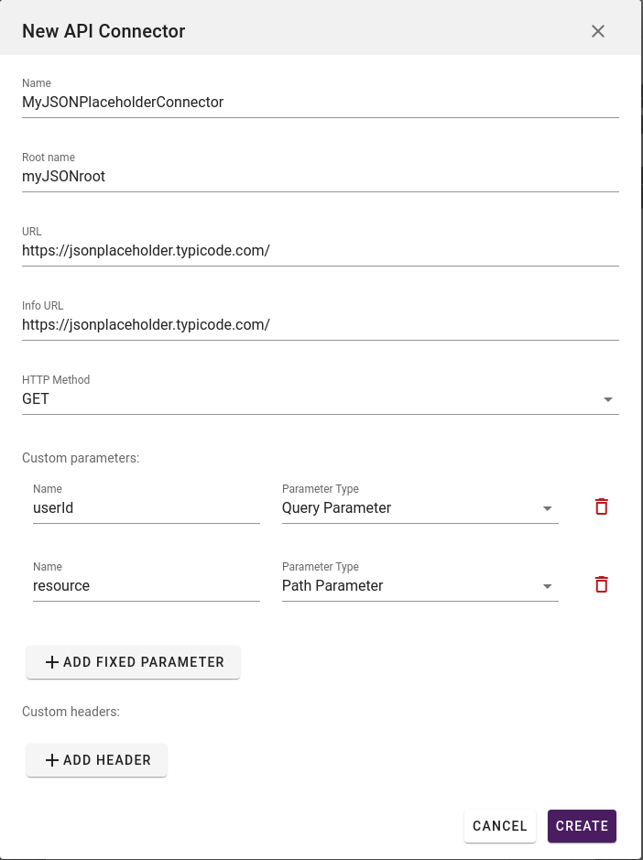Click the CREATE button
The image size is (643, 860).
point(582,825)
